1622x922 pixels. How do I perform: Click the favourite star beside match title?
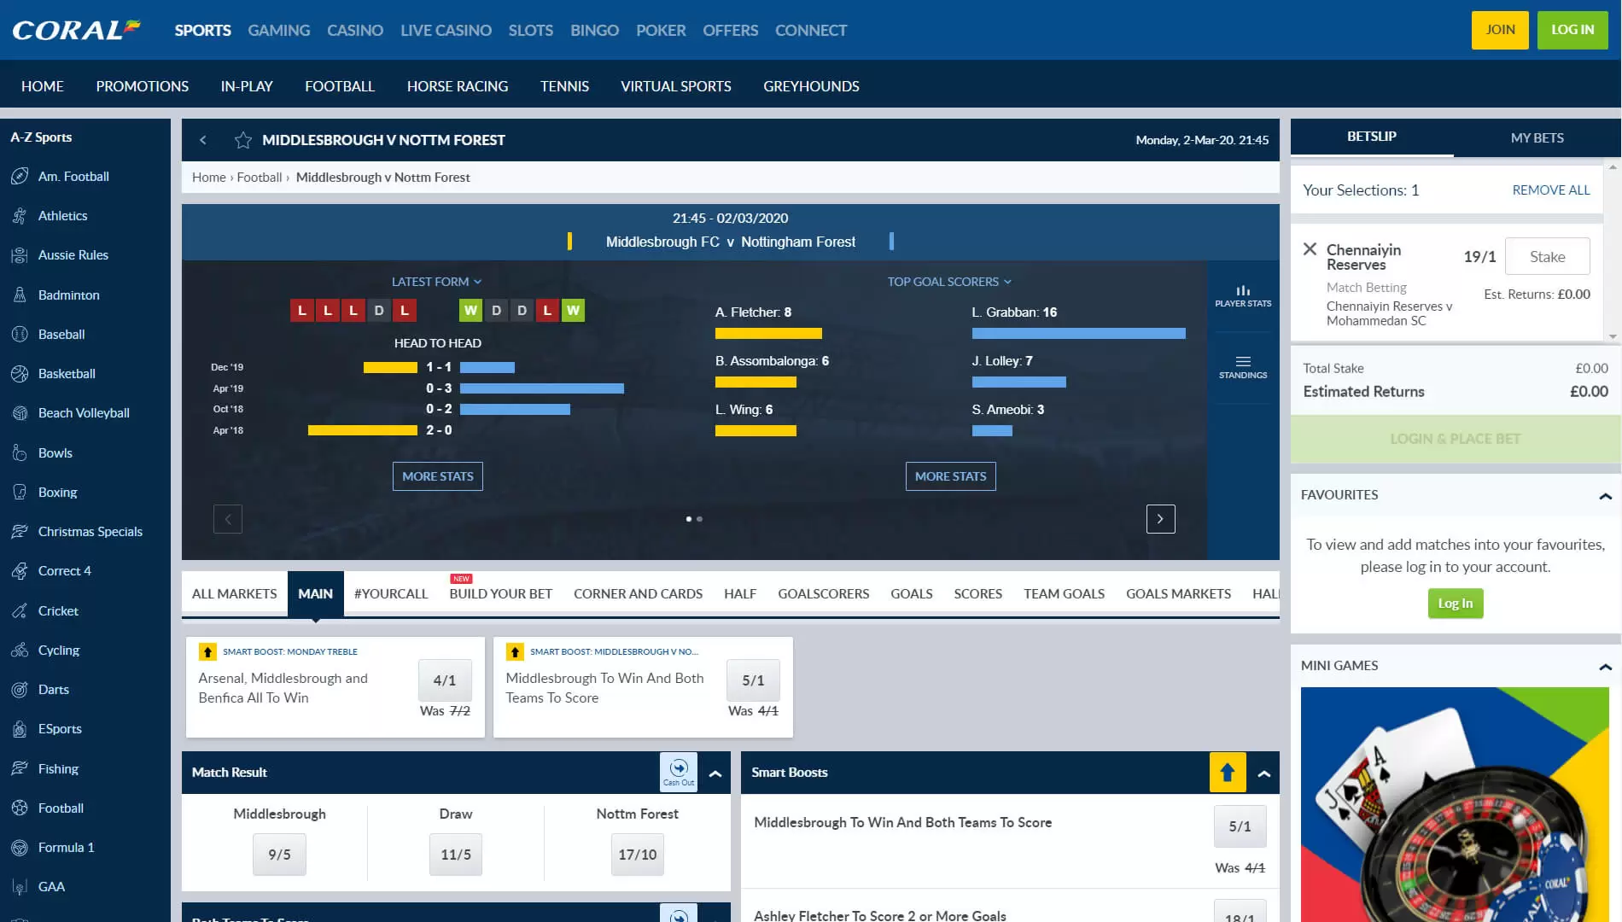tap(243, 140)
